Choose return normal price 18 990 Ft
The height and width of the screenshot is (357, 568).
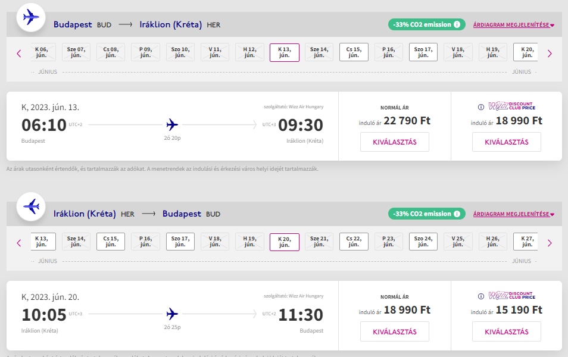click(x=394, y=331)
